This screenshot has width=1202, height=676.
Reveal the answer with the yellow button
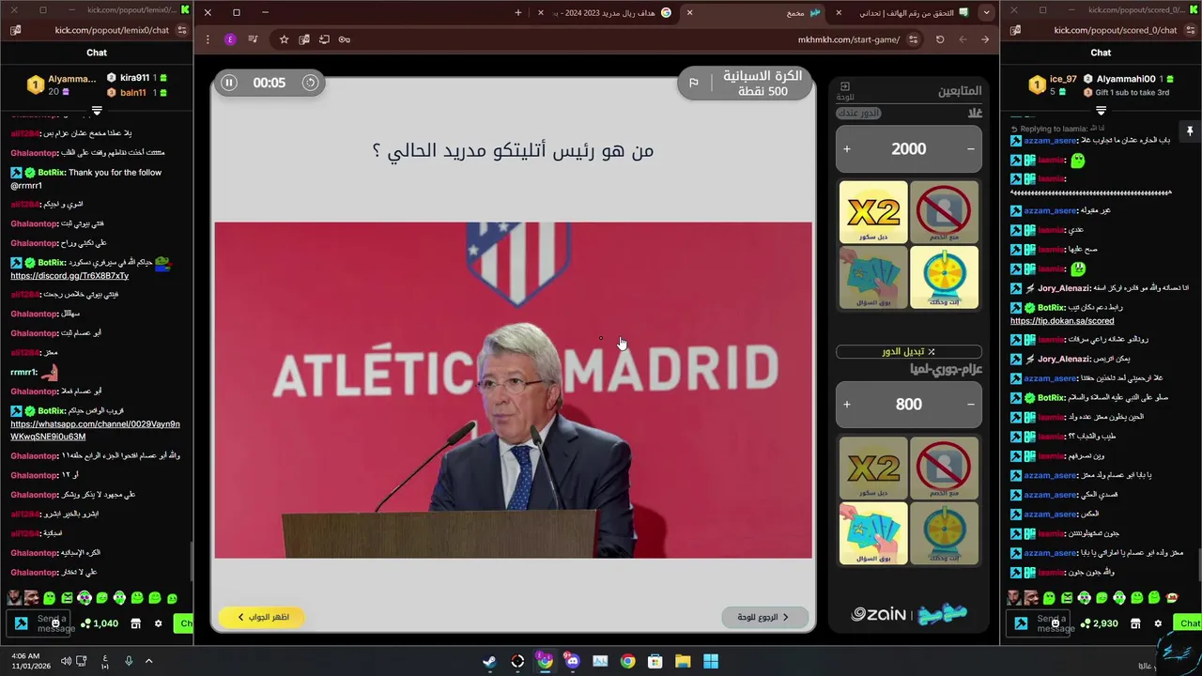point(262,617)
